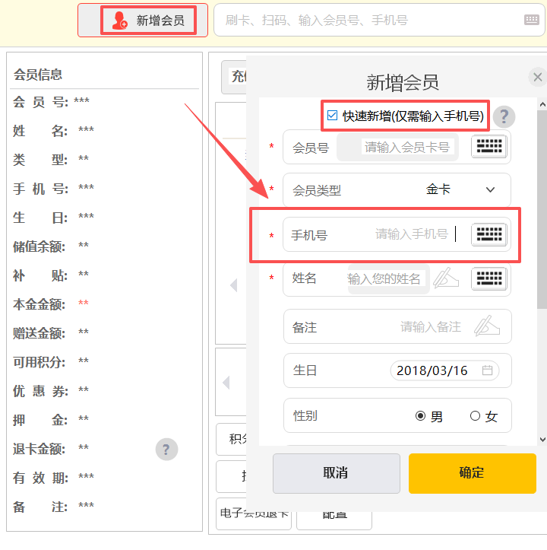Click keyboard icon in top search bar
The height and width of the screenshot is (550, 547).
pyautogui.click(x=532, y=21)
